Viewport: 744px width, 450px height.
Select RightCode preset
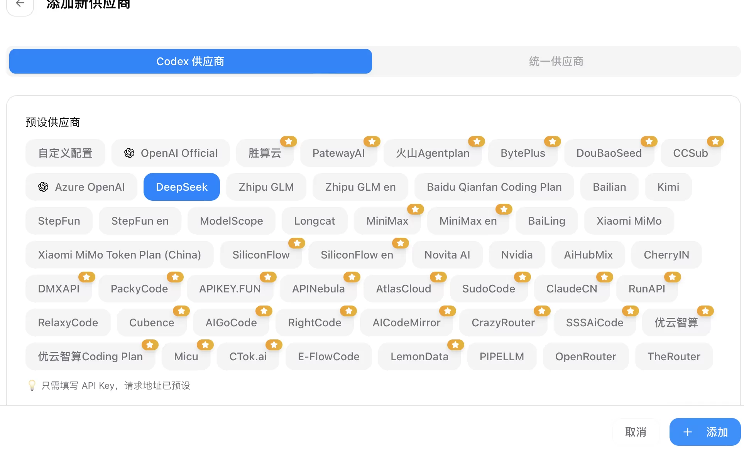point(315,322)
